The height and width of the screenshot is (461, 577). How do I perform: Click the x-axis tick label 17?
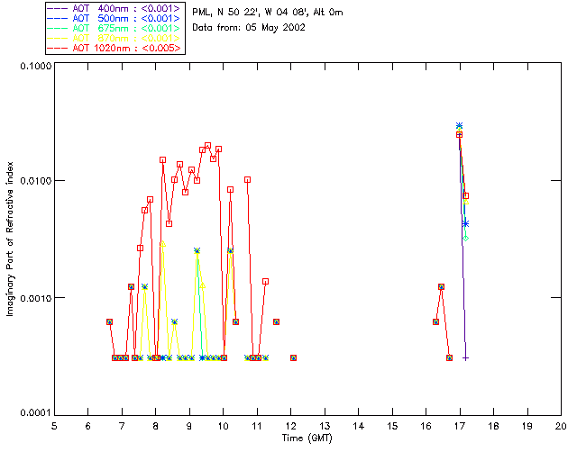click(460, 426)
